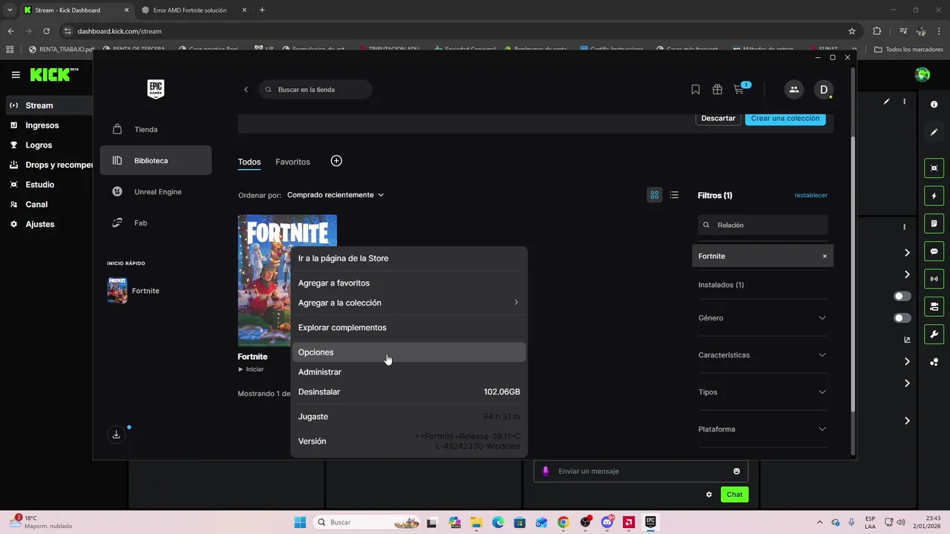Click the camera icon in Kick's right rail
Viewport: 950px width, 534px height.
click(x=934, y=306)
